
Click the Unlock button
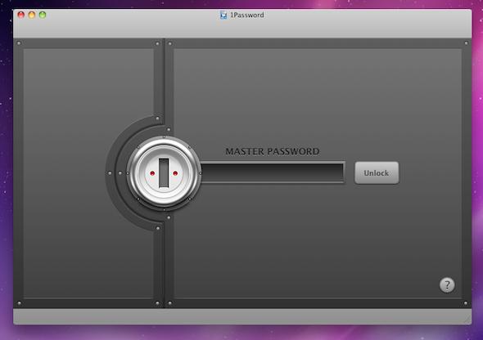pyautogui.click(x=377, y=172)
